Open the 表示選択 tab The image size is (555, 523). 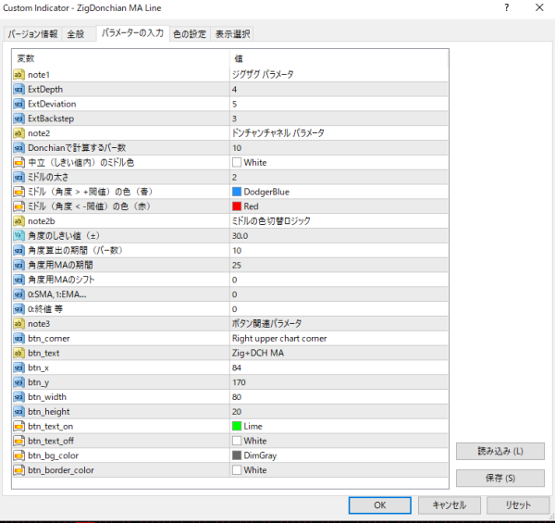231,34
